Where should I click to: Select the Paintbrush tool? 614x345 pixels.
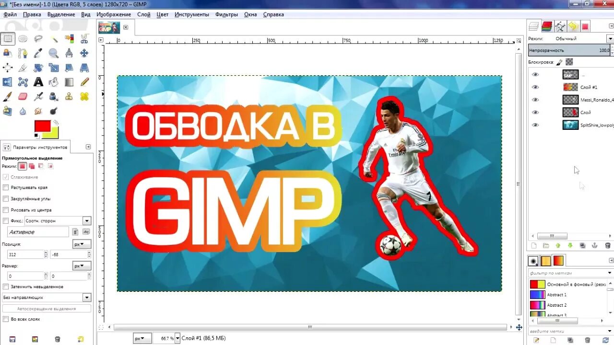click(8, 96)
